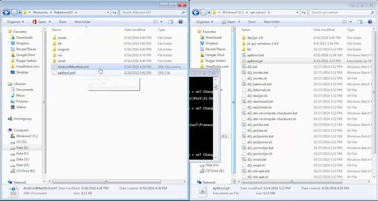
Task: Select Data (E:) drive in left window
Action: coord(22,148)
